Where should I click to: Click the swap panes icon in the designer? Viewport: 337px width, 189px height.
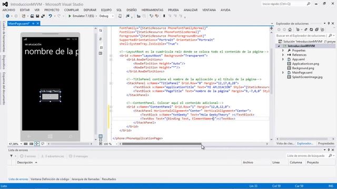101,39
